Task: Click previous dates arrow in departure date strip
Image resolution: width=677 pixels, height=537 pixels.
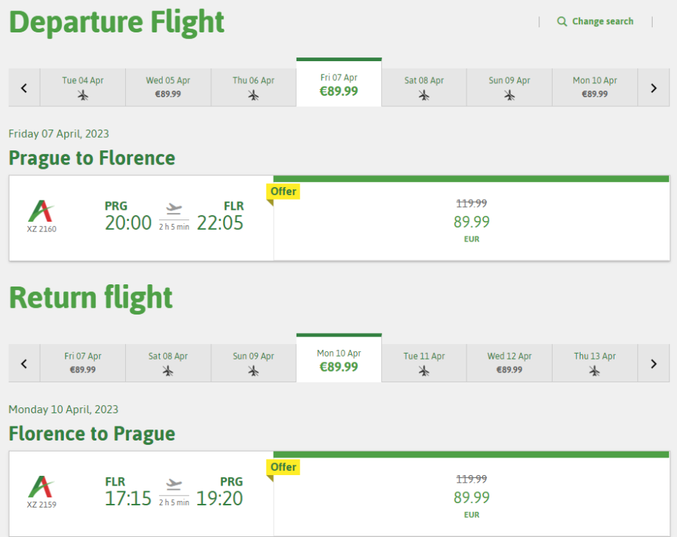Action: (x=24, y=88)
